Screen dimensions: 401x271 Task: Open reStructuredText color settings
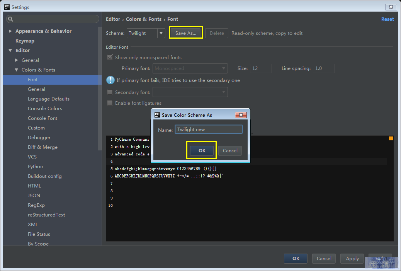click(x=46, y=215)
